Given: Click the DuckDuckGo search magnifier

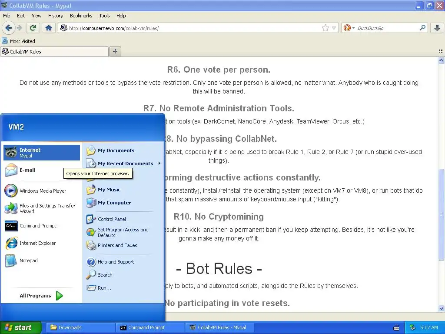Looking at the screenshot, I should 422,28.
